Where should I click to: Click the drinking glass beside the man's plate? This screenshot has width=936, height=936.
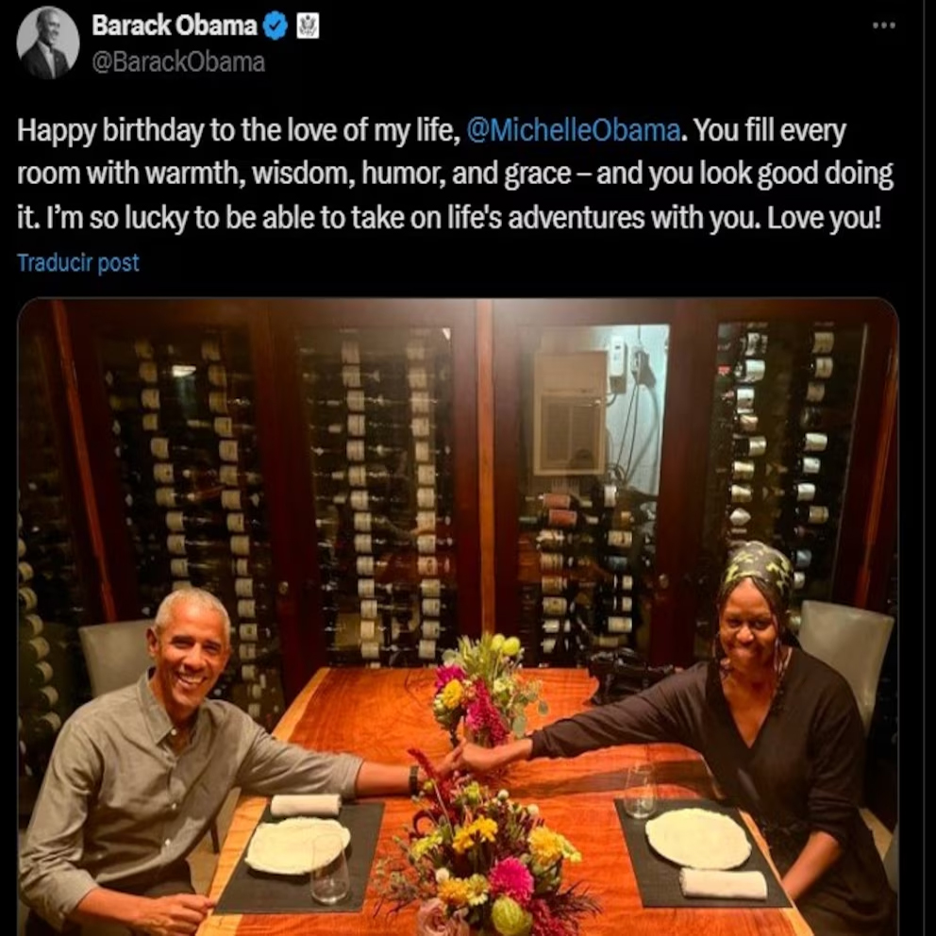[x=329, y=872]
